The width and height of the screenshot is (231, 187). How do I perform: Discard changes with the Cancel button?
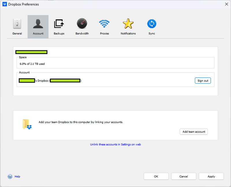[184, 176]
